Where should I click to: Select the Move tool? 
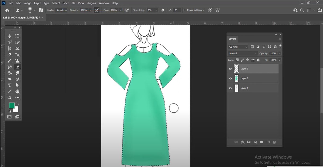(x=10, y=36)
